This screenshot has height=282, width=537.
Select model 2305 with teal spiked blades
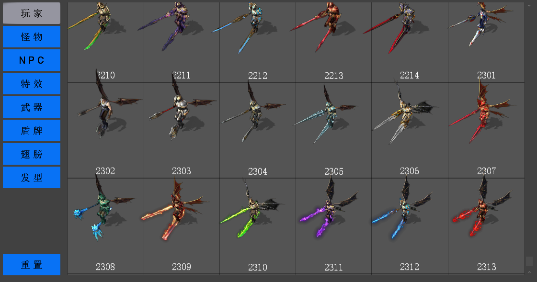[333, 130]
